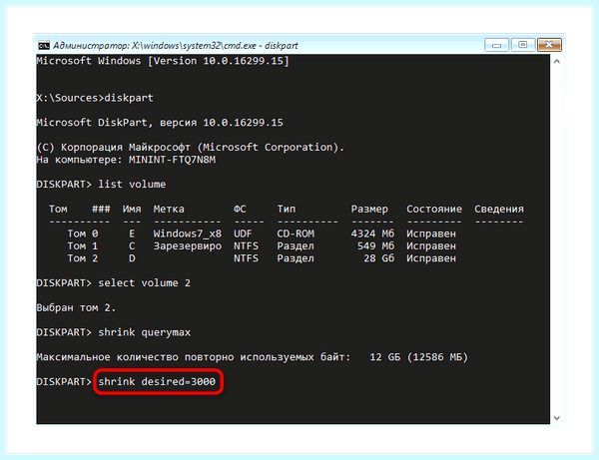Screen dimensions: 599x460
Task: Close the diskpart cmd.exe window
Action: click(x=549, y=45)
